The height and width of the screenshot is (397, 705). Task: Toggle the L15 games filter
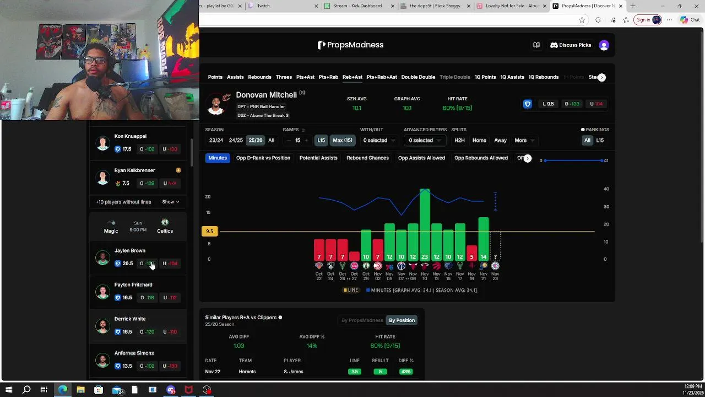[321, 141]
